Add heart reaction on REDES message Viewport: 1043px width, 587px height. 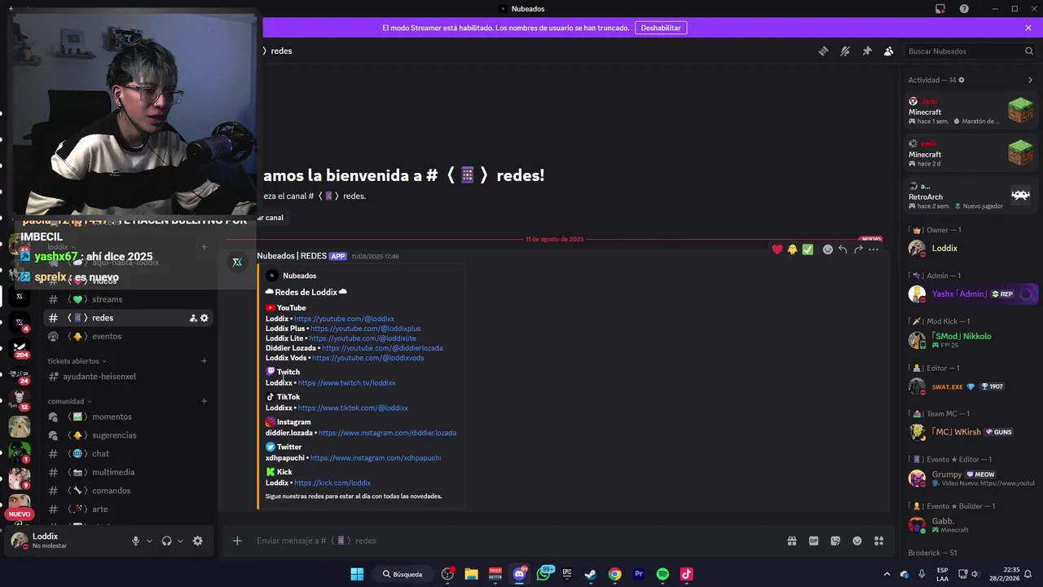tap(777, 249)
